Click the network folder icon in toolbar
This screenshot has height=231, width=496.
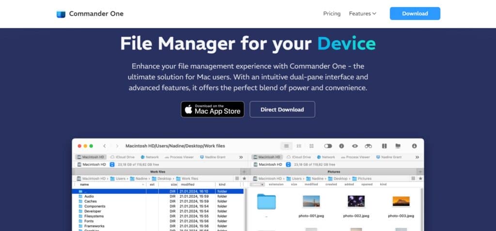click(398, 146)
